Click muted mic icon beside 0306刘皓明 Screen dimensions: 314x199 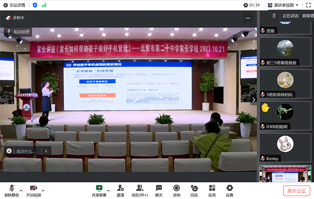pyautogui.click(x=263, y=127)
